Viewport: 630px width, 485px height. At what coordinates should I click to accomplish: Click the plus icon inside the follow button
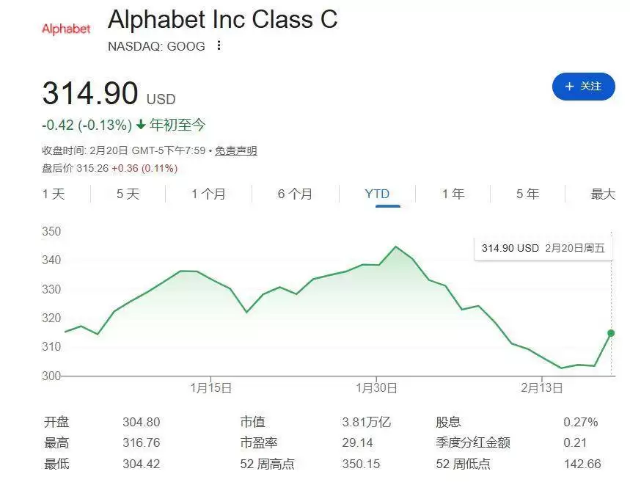click(568, 87)
